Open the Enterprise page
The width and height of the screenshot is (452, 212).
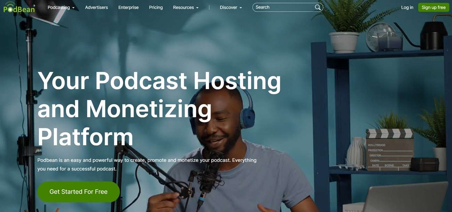[x=128, y=7]
